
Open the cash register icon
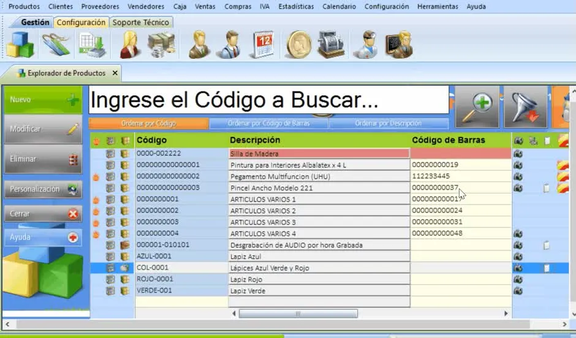[331, 45]
